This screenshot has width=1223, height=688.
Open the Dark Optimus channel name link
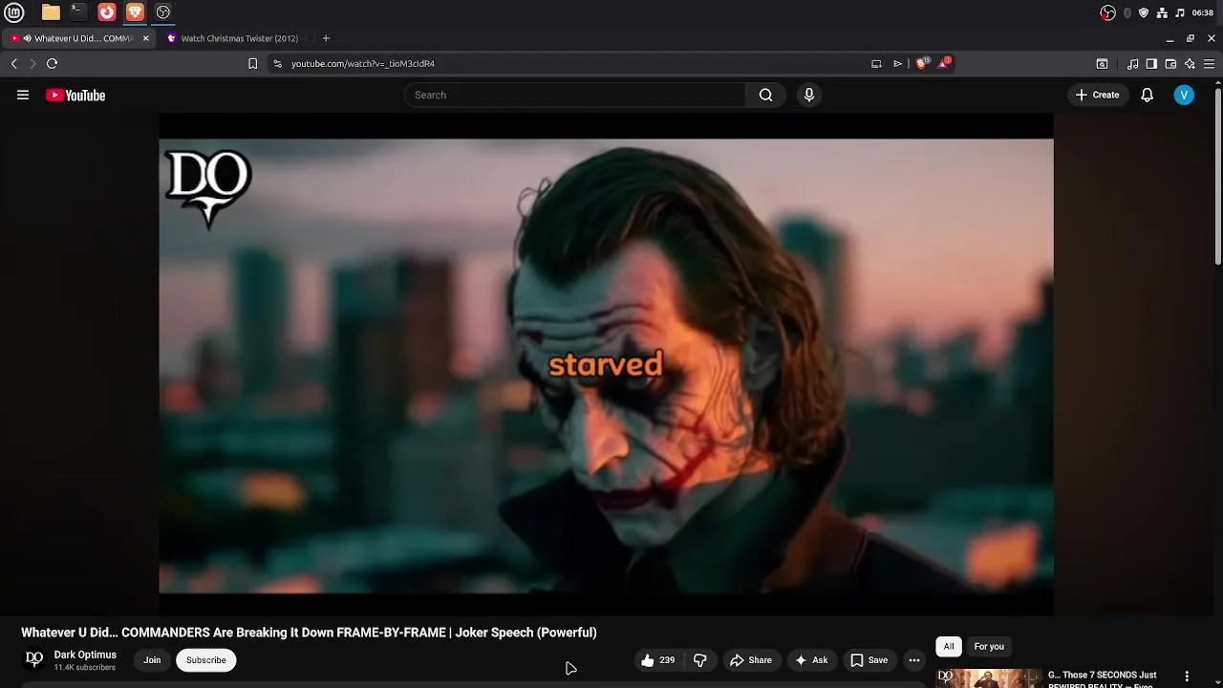click(x=85, y=655)
